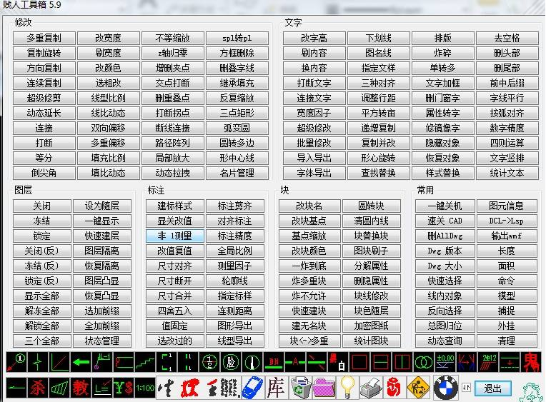546x402 pixels.
Task: Click the BMW logo icon
Action: [x=445, y=388]
